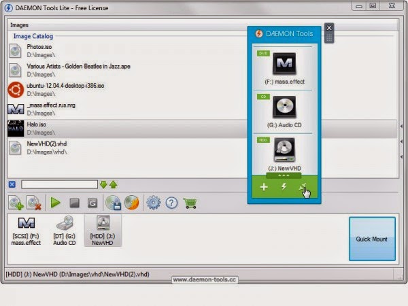Click the Remount grey refresh icon
Screen dimensions: 408x306
92,203
